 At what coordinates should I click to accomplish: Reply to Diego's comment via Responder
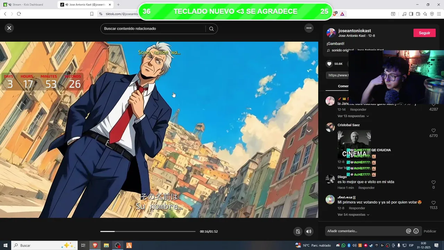366,188
